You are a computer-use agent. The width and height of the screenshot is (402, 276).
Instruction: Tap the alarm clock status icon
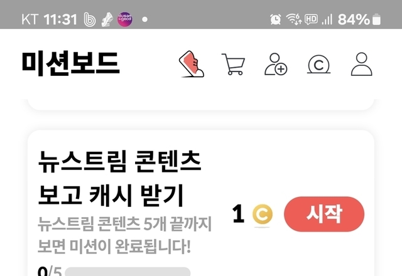(275, 19)
